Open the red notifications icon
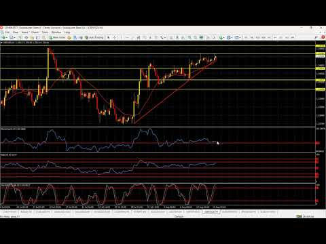Image resolution: width=326 pixels, height=244 pixels. pyautogui.click(x=323, y=37)
